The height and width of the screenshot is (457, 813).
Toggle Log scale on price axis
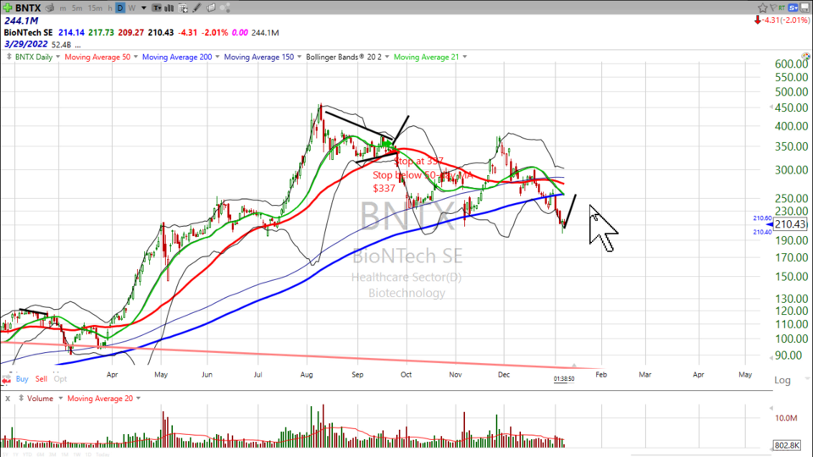(x=783, y=381)
